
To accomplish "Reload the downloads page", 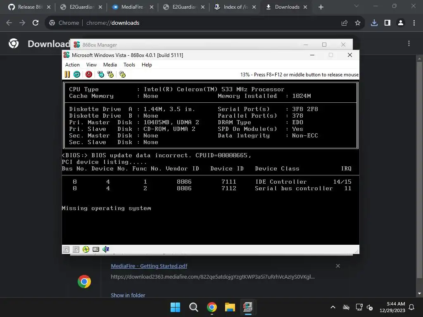I will click(x=36, y=23).
